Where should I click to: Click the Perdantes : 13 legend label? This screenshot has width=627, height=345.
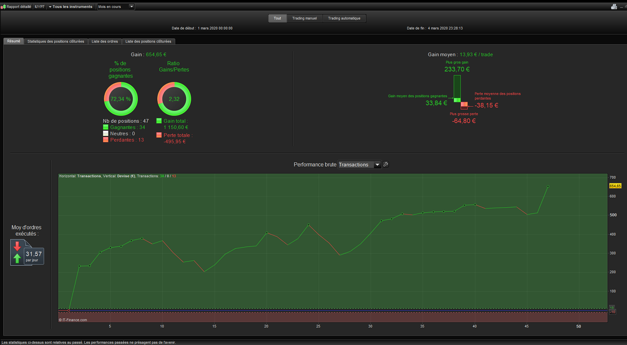coord(127,140)
